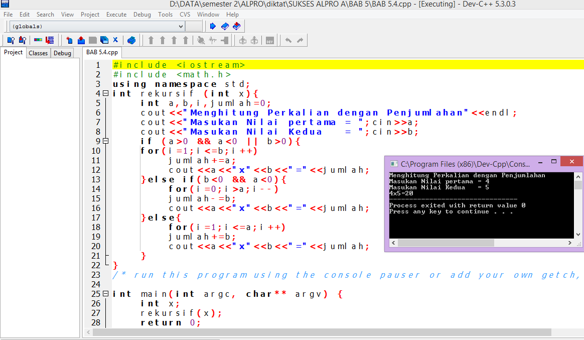
Task: Click the first grey up-arrow compile icon
Action: (x=151, y=40)
